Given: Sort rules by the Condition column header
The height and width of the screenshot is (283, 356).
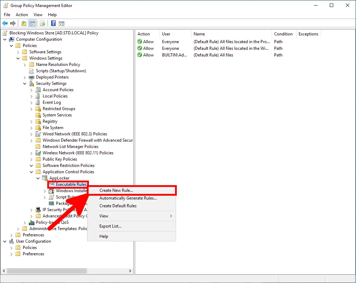Looking at the screenshot, I should coord(284,34).
